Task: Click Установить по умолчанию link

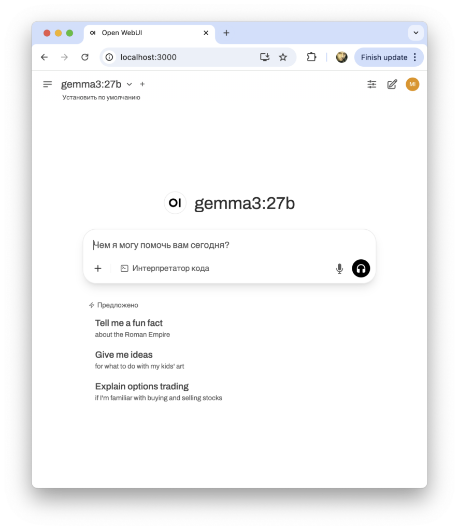Action: click(x=101, y=97)
